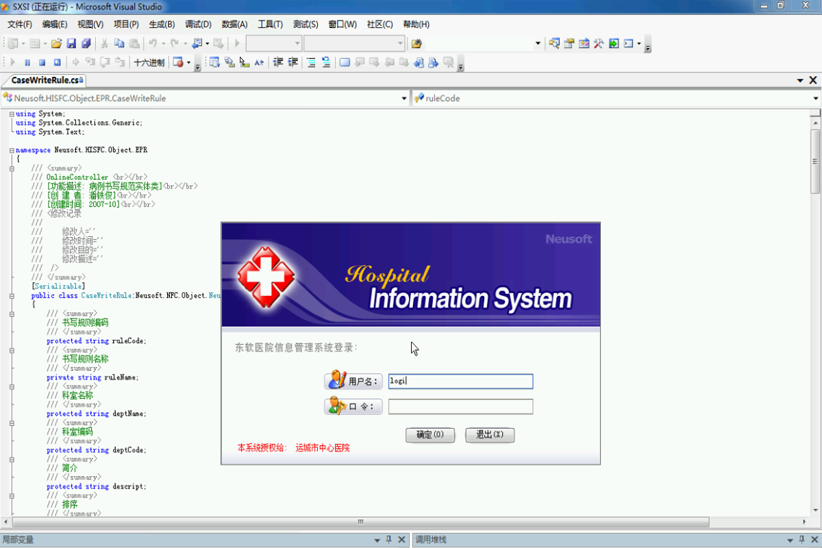
Task: Toggle a bookmark with the bookmark icon
Action: point(345,62)
